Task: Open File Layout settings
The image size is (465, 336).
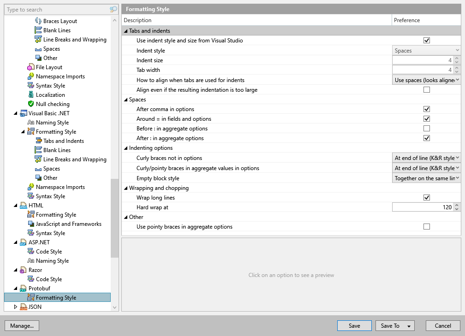Action: point(30,67)
